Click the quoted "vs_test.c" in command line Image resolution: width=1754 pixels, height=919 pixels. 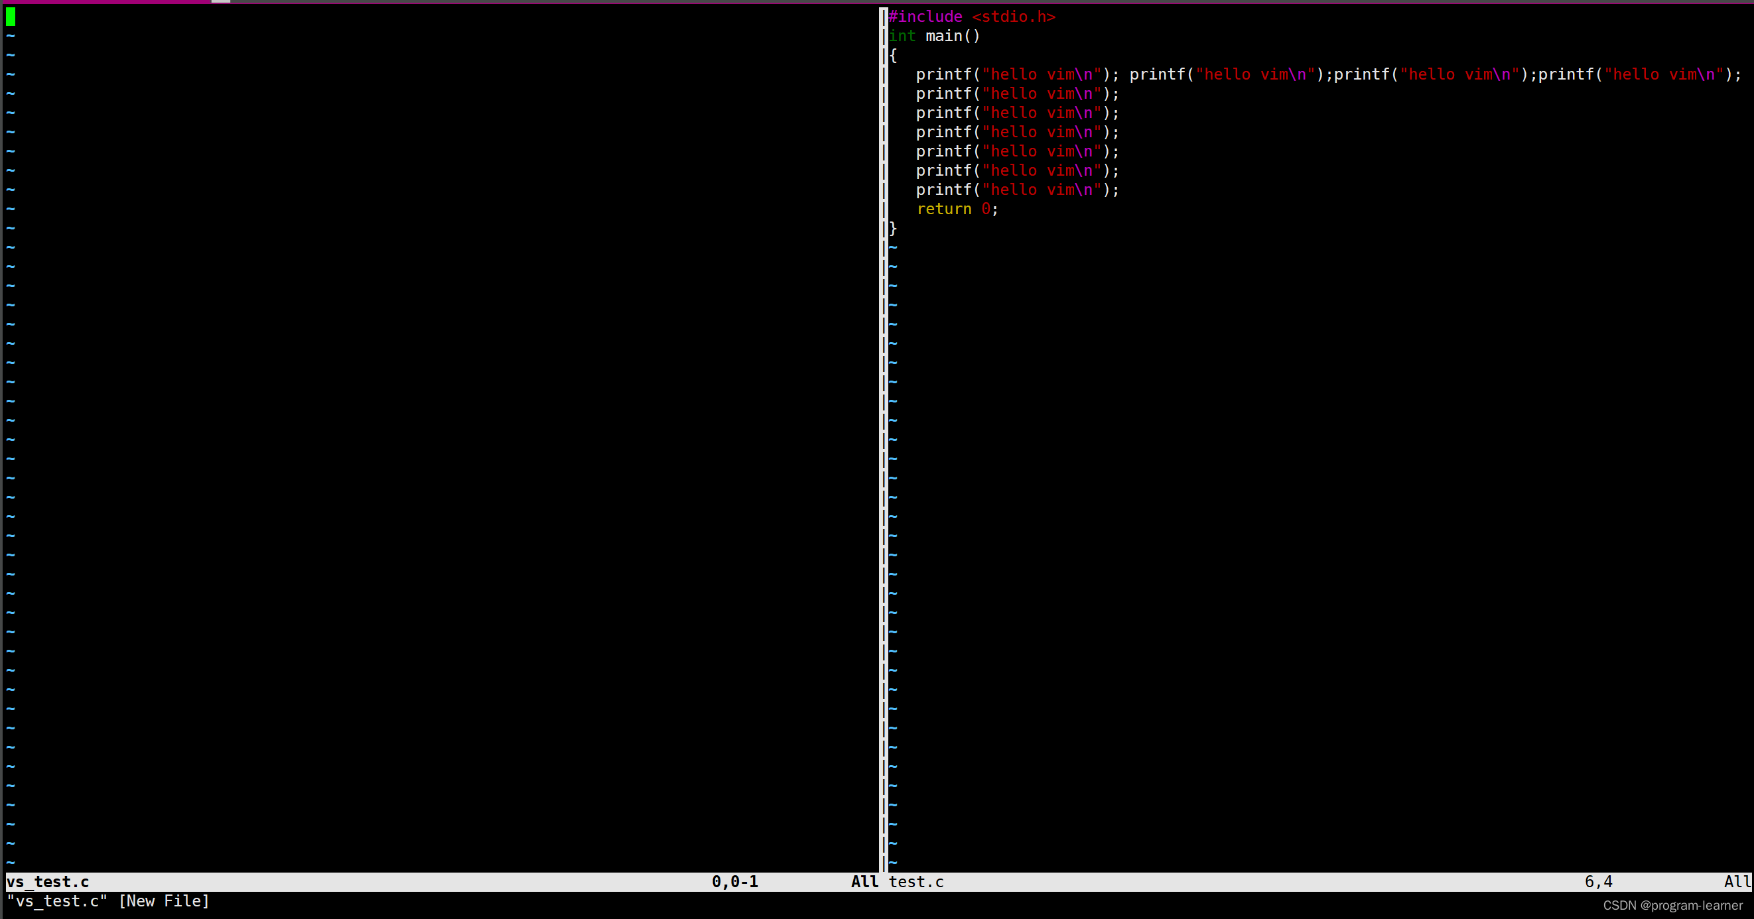tap(57, 900)
